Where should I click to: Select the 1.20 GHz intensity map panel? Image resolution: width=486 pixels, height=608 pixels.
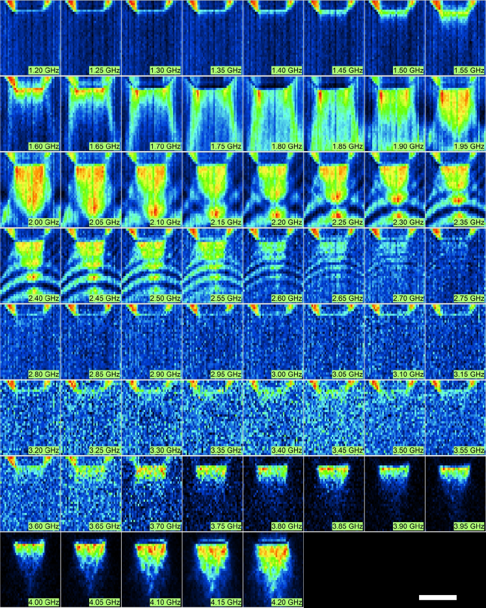pyautogui.click(x=30, y=37)
